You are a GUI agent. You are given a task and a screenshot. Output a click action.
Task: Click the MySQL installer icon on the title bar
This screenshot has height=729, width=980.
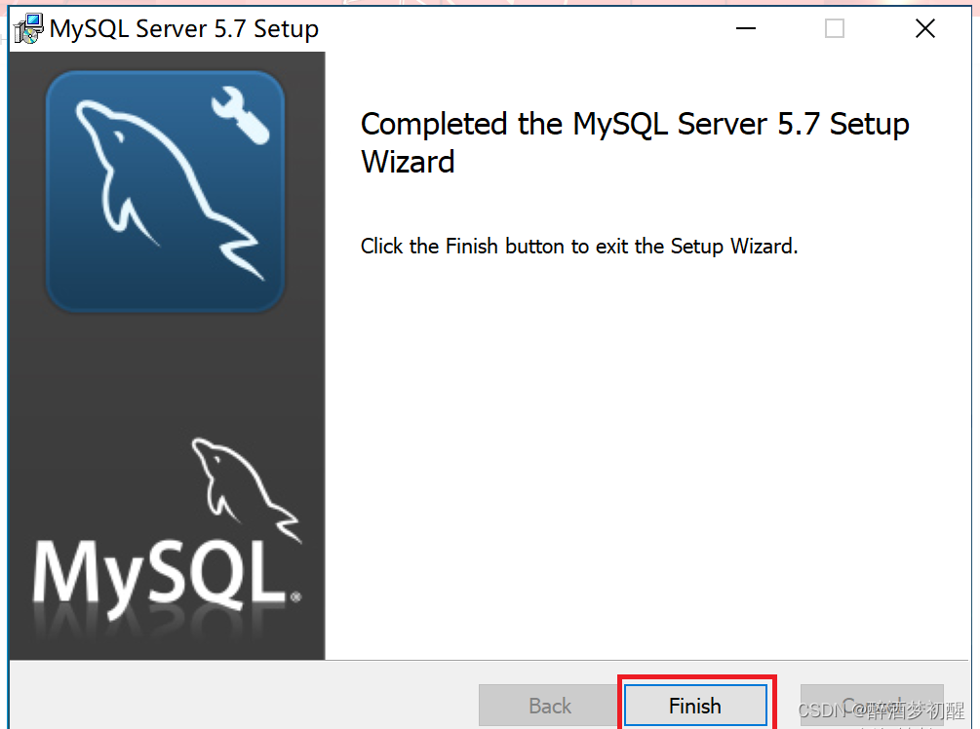(26, 28)
